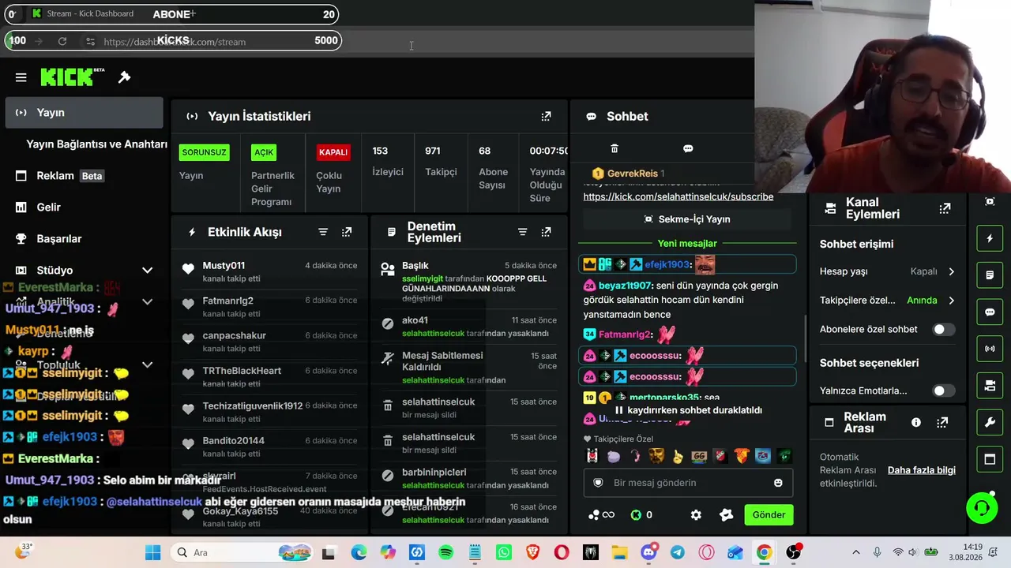Toggle Yalnızca Emotlarla switch
The height and width of the screenshot is (568, 1011).
click(x=943, y=390)
